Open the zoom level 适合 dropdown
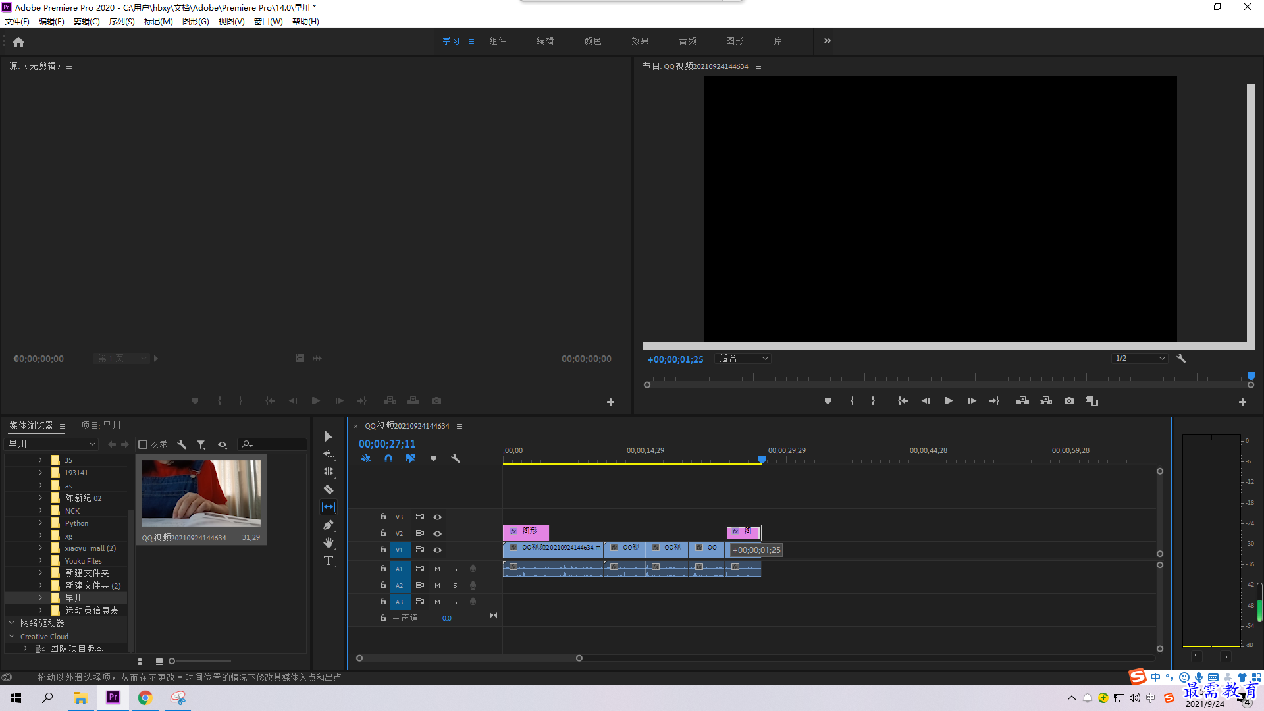This screenshot has height=711, width=1264. pos(743,359)
